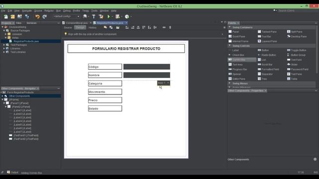Click the Clean and Build broom icon
This screenshot has width=319, height=179.
point(101,16)
